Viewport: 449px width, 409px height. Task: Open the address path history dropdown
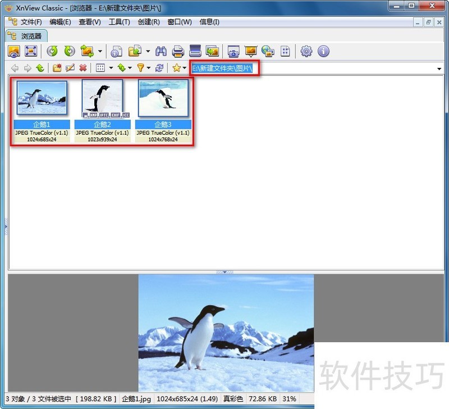click(x=439, y=69)
